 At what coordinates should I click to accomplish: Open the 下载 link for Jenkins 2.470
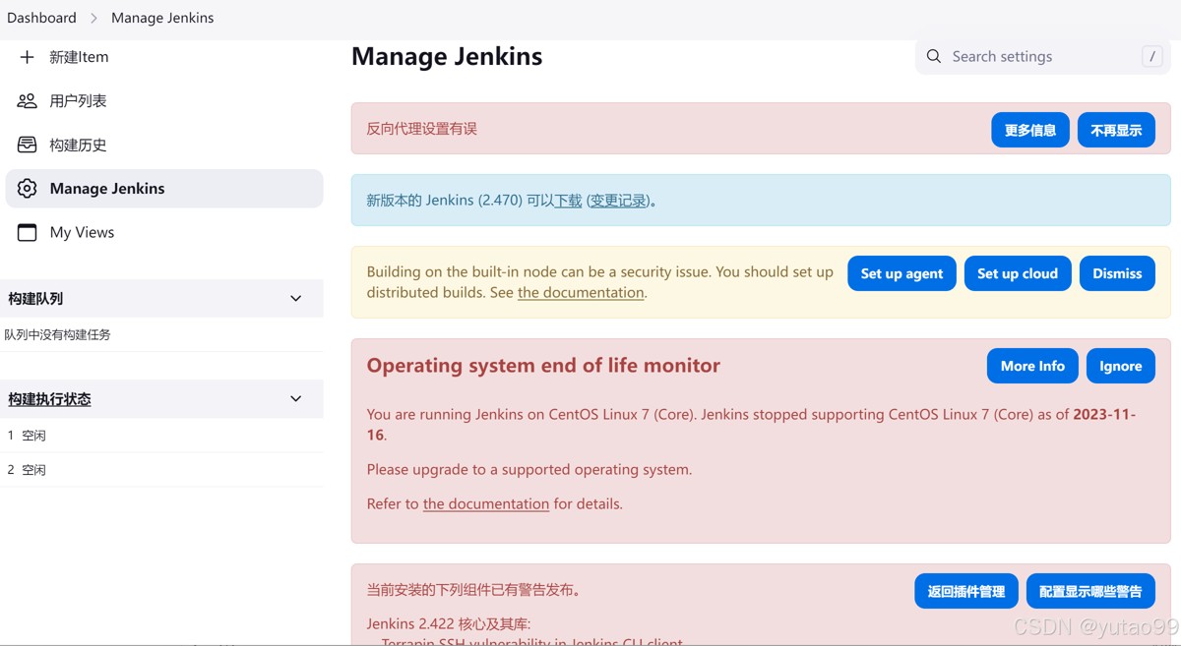[569, 201]
